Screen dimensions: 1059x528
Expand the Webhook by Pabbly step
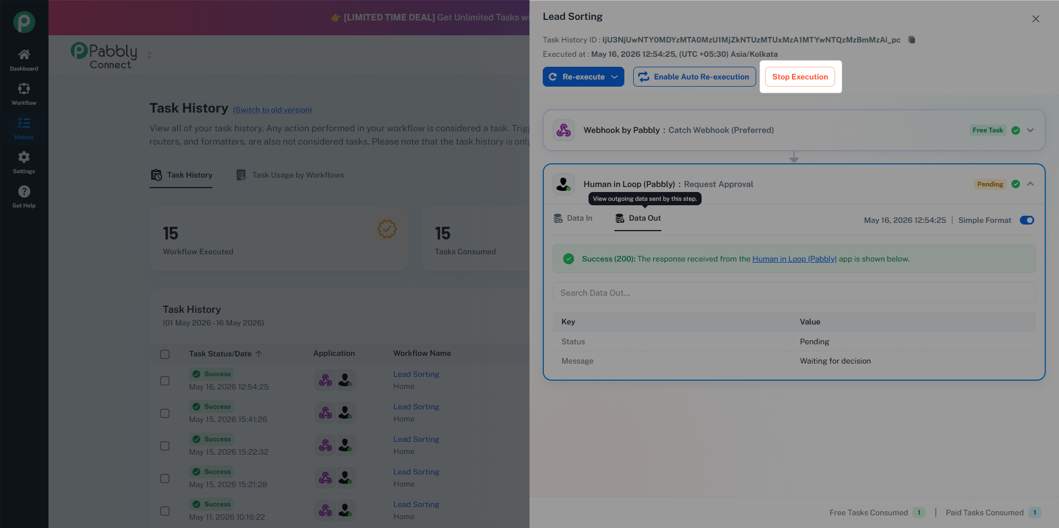[x=1030, y=130]
